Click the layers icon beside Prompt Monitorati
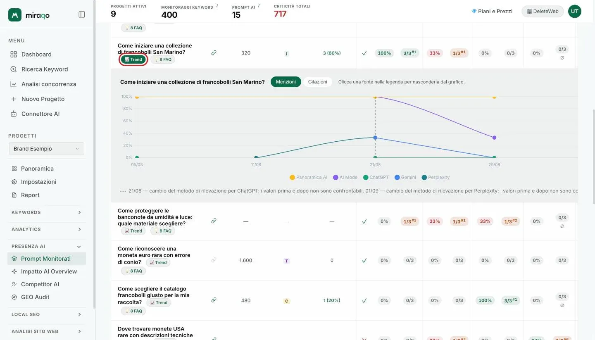Screen dimensions: 595x340 click(x=14, y=259)
